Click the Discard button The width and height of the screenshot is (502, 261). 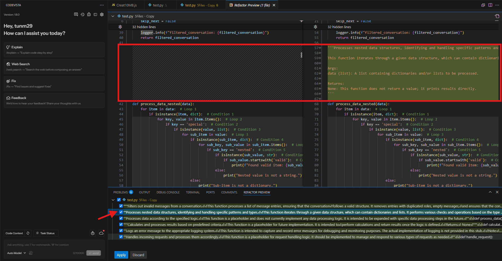click(x=138, y=255)
